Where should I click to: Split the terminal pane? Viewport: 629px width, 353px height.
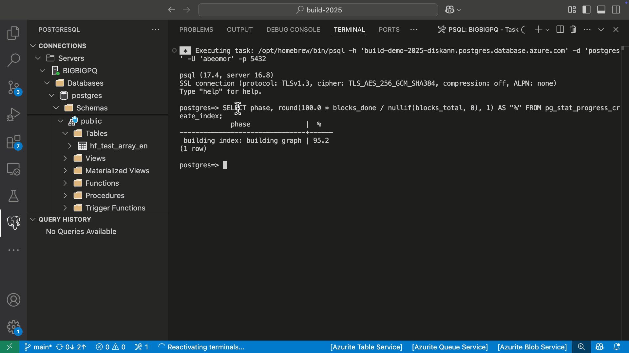(x=560, y=29)
